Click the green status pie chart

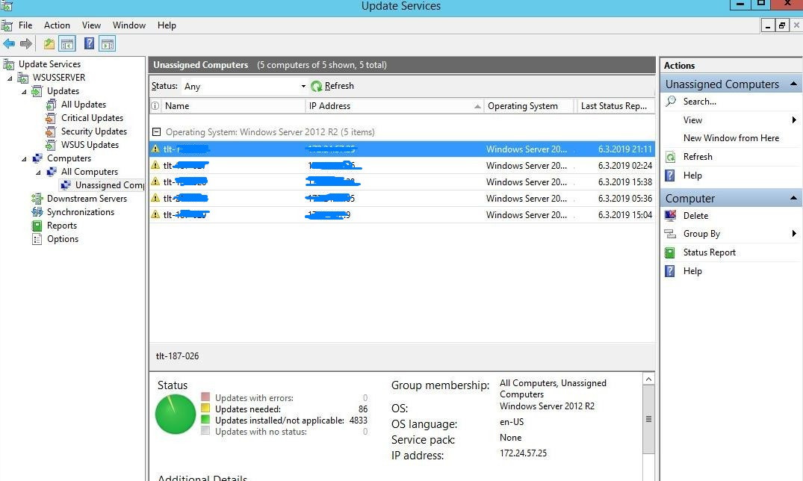(x=175, y=414)
